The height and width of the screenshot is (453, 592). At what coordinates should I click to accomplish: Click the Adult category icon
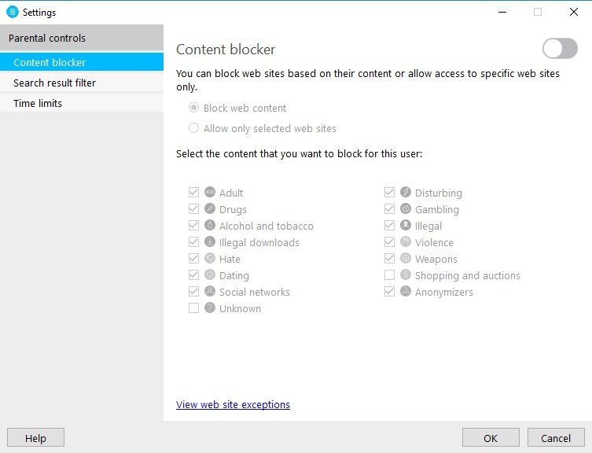click(210, 193)
